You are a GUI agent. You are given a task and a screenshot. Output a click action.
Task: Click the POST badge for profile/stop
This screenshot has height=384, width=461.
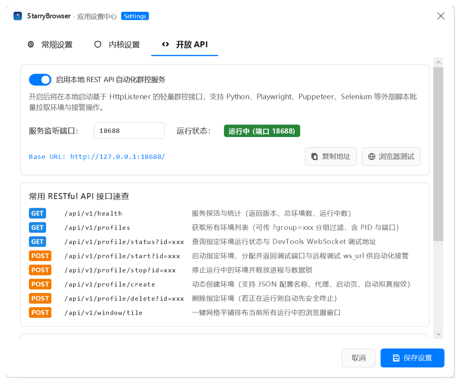tap(40, 270)
